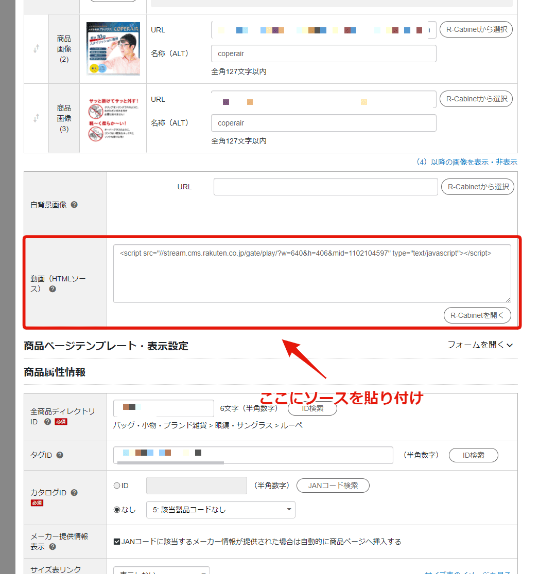Image resolution: width=539 pixels, height=574 pixels.
Task: Open help icon next to カタログID
Action: 74,492
